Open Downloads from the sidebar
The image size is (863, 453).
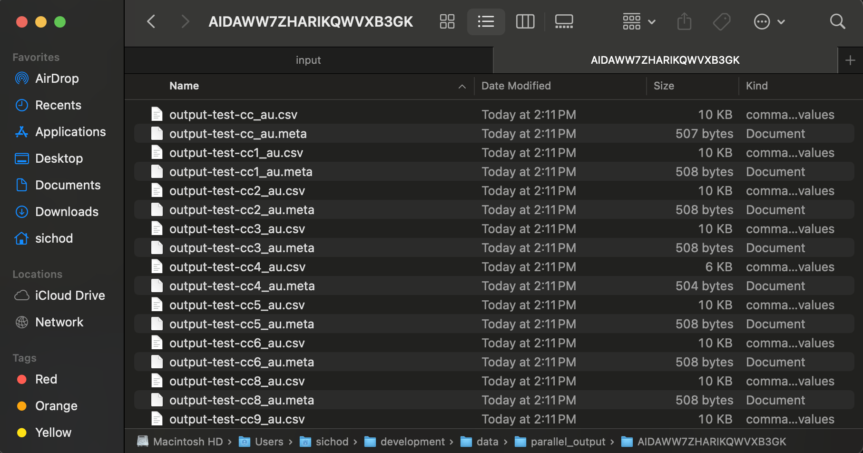[x=67, y=212]
